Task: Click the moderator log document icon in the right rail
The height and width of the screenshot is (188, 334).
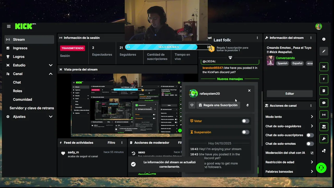Action: coord(324,91)
